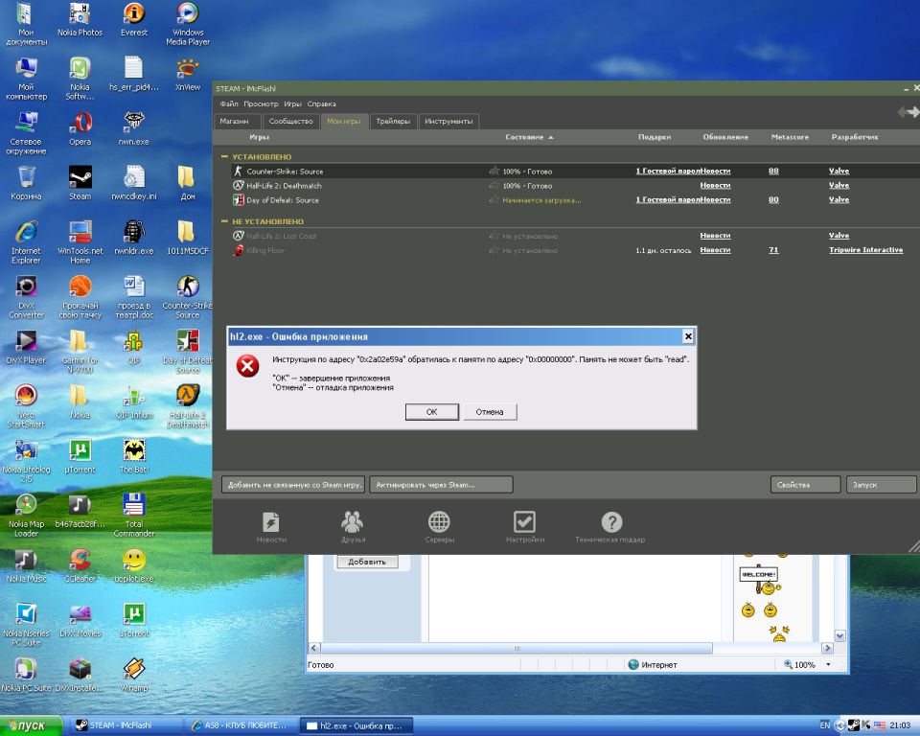Open the Серверы globe icon

point(439,522)
